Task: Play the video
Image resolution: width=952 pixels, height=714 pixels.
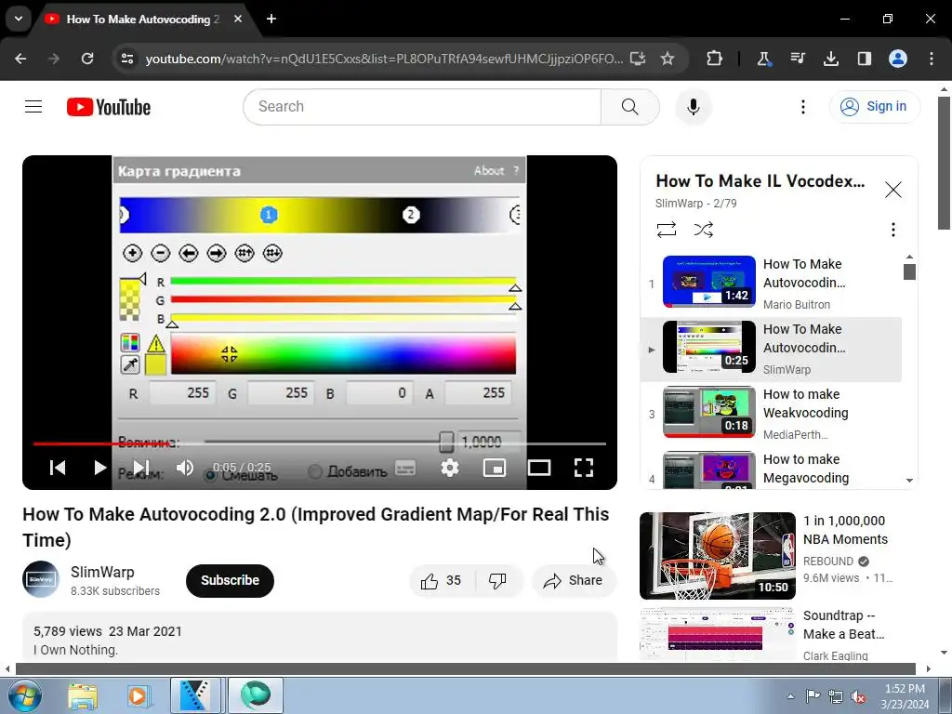Action: 100,468
